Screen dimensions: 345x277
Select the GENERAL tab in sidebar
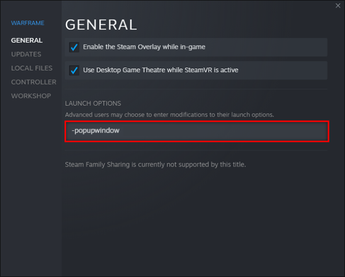[x=26, y=40]
